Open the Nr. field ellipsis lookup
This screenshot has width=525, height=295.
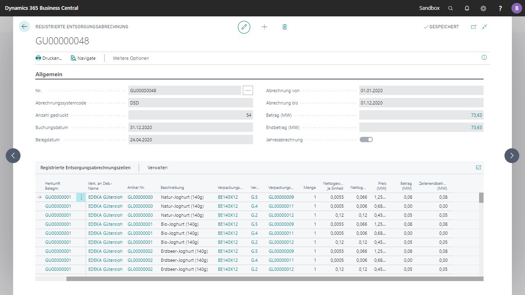click(248, 91)
